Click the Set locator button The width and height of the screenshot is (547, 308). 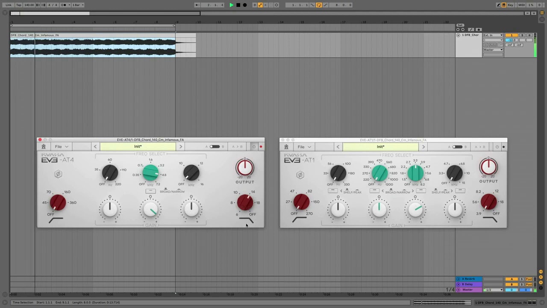pyautogui.click(x=460, y=26)
